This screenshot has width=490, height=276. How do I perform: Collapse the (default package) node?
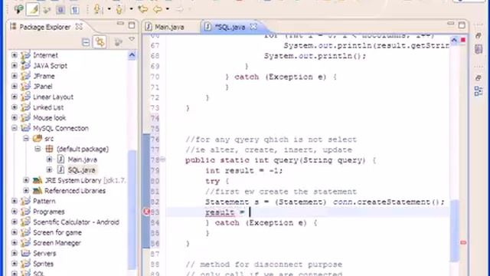[38, 149]
